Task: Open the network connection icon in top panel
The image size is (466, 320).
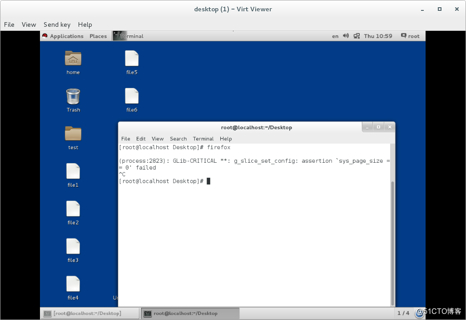Action: 357,36
